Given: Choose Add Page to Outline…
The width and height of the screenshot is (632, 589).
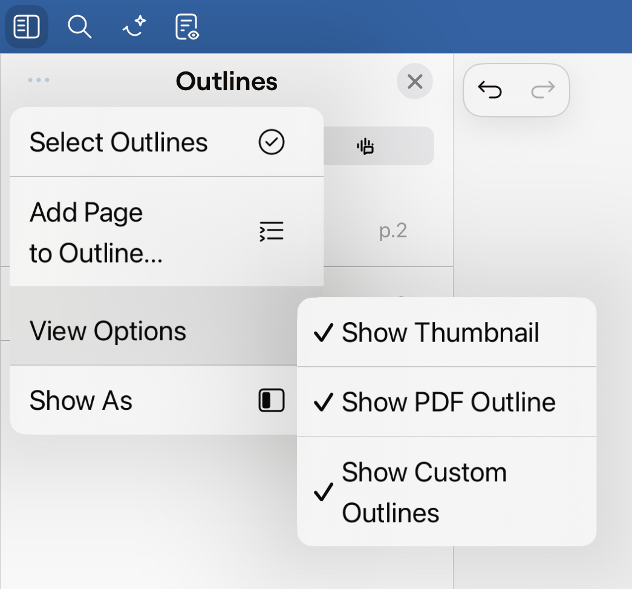Looking at the screenshot, I should click(x=97, y=232).
